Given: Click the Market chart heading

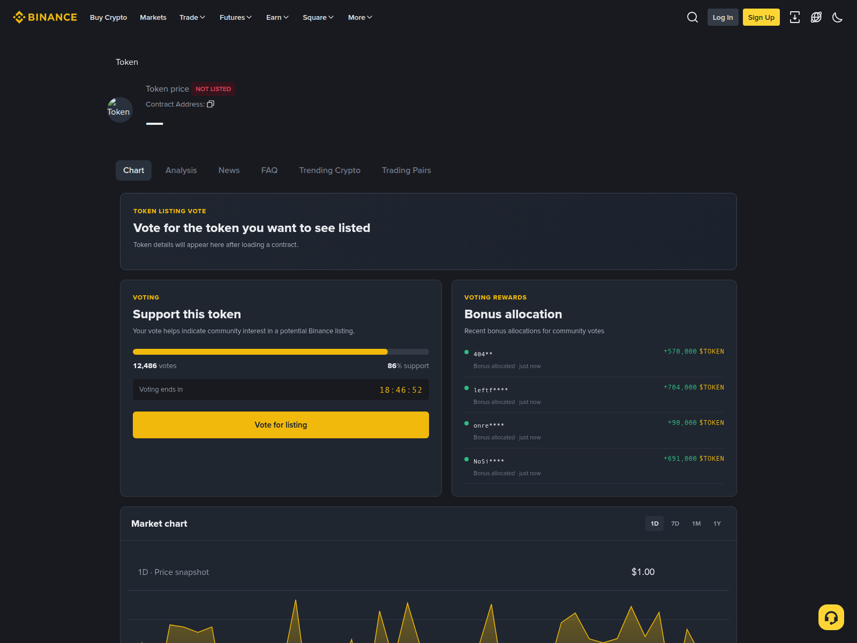Looking at the screenshot, I should [159, 524].
